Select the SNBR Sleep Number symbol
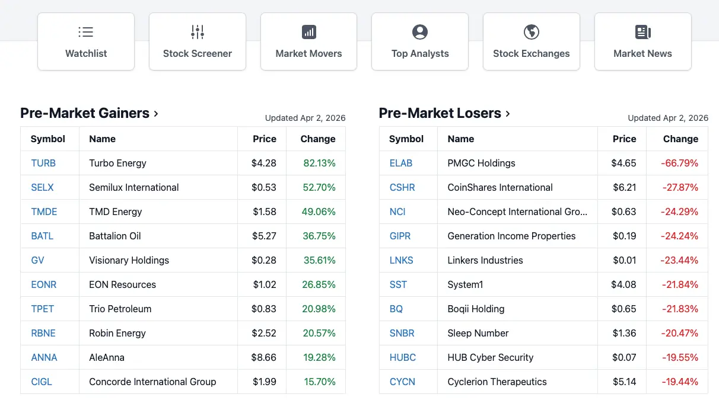Viewport: 719px width, 410px height. (x=402, y=333)
